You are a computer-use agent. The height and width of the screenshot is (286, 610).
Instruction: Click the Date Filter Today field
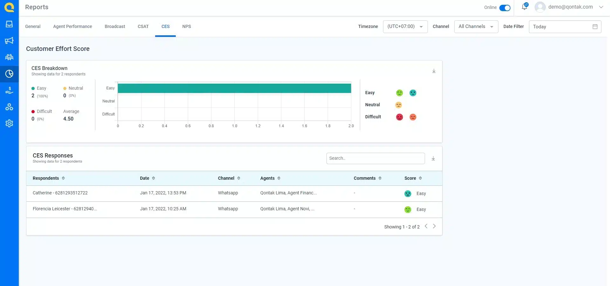[565, 27]
